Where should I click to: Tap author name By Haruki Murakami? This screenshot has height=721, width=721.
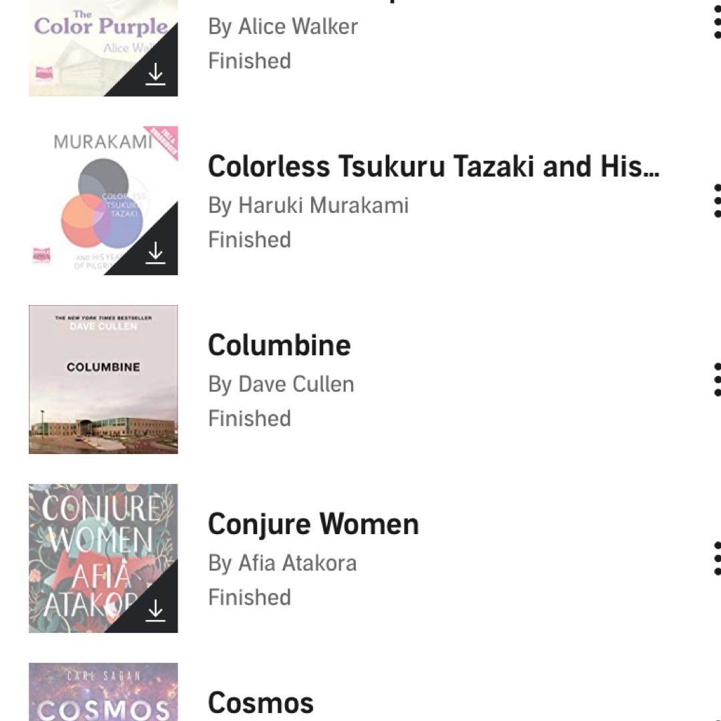coord(308,205)
